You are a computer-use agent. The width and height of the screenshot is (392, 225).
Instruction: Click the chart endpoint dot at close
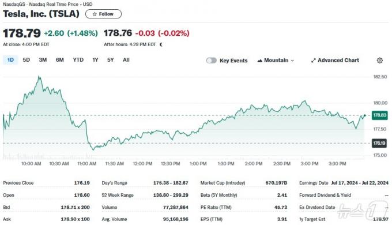tap(365, 115)
